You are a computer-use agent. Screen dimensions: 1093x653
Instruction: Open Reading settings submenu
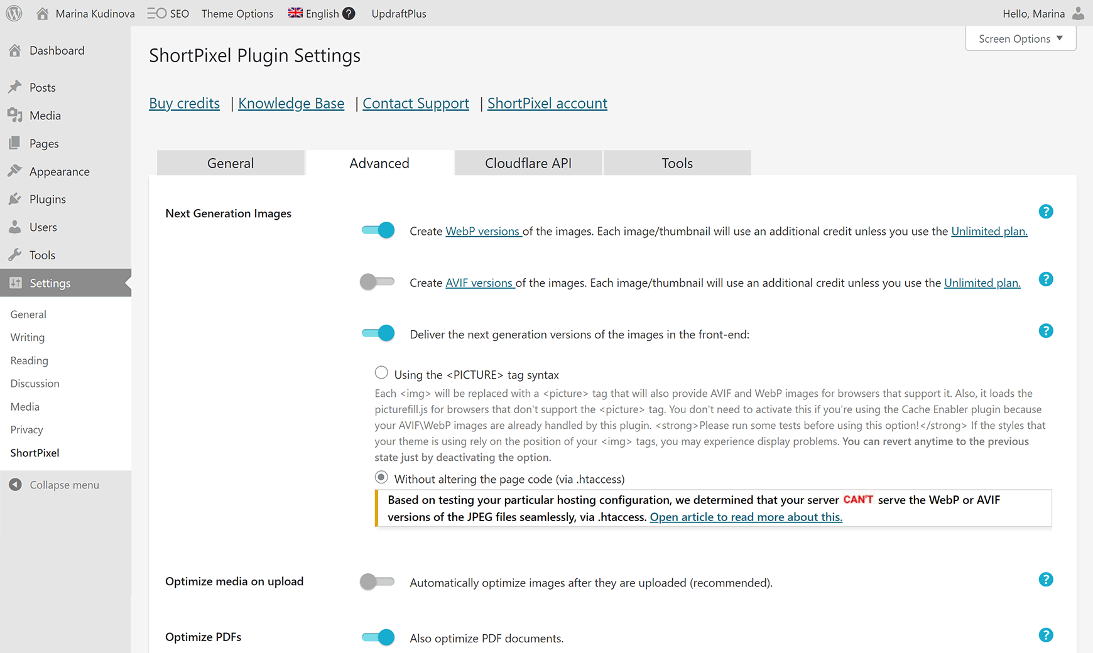[29, 360]
